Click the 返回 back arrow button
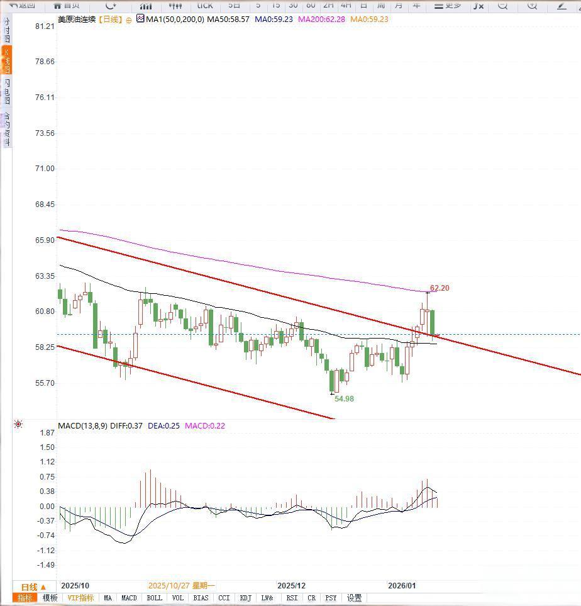The height and width of the screenshot is (606, 581). click(x=22, y=5)
